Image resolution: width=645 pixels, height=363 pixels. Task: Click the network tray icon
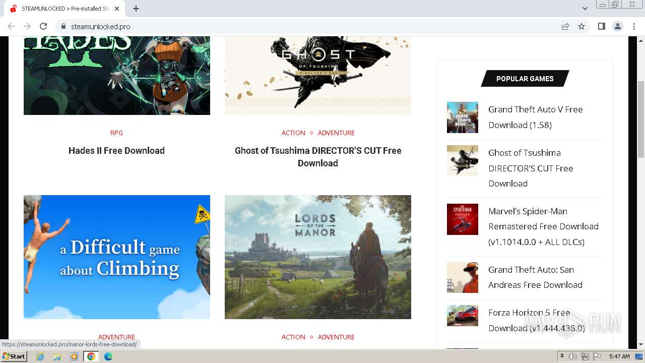tap(585, 356)
